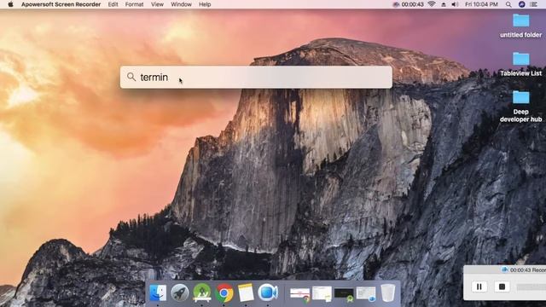Open Apowersoft Screen Recorder app menu
Viewport: 546px width, 307px height.
click(61, 4)
